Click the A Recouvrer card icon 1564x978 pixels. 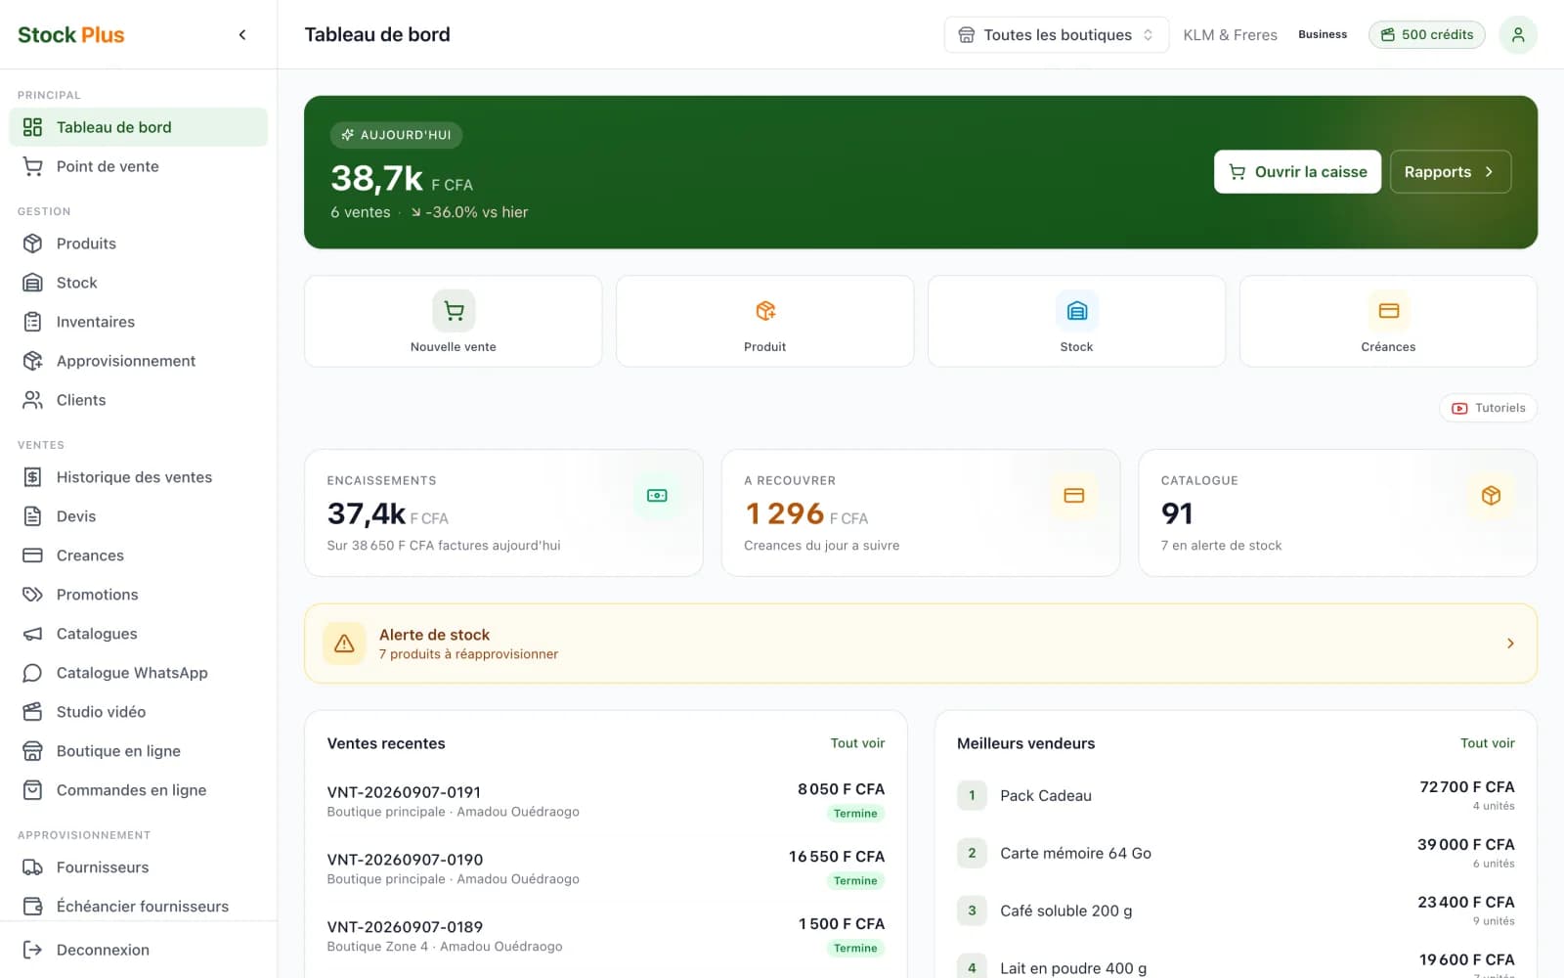pyautogui.click(x=1073, y=496)
